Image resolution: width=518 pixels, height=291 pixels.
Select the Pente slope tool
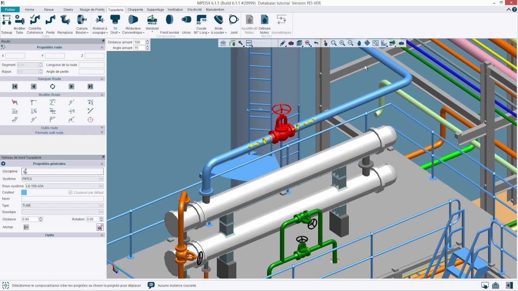tap(51, 25)
